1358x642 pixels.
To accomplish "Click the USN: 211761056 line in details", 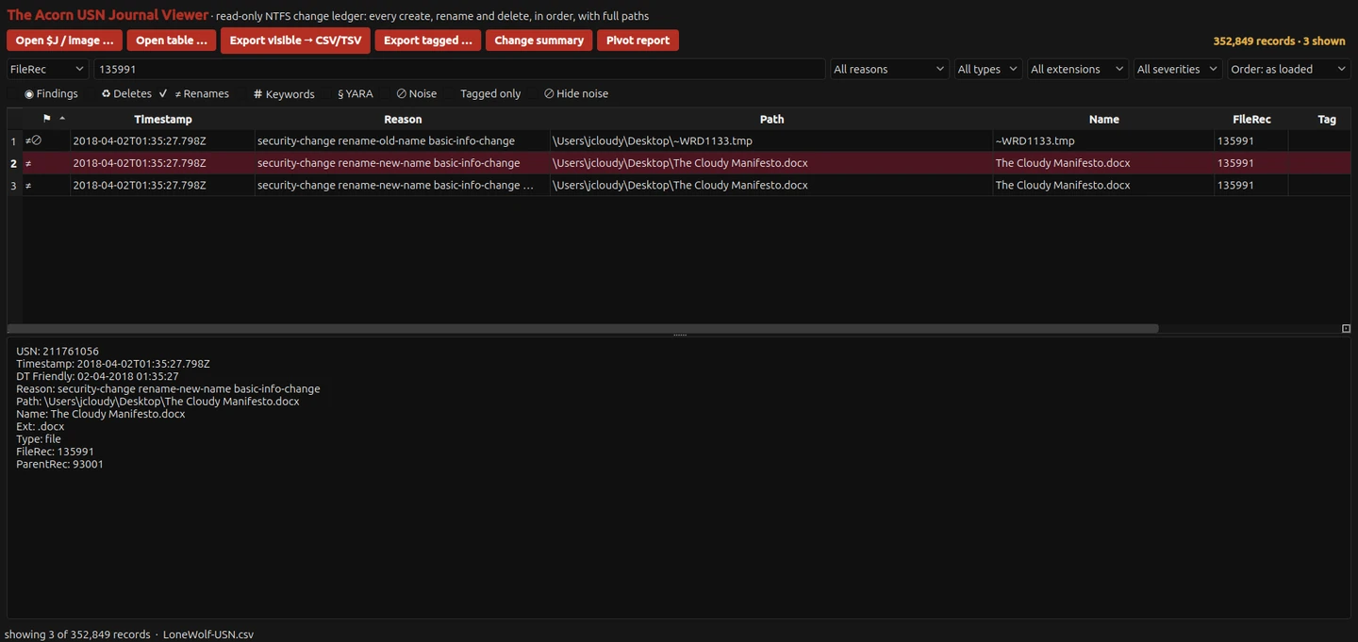I will (x=58, y=352).
